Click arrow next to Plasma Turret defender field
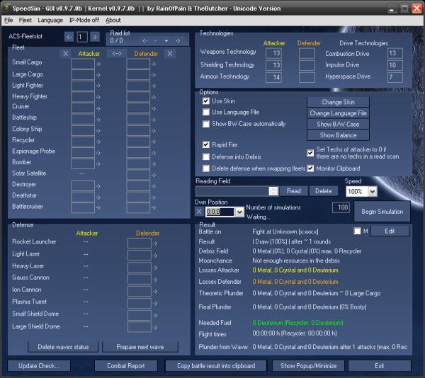 click(x=155, y=304)
